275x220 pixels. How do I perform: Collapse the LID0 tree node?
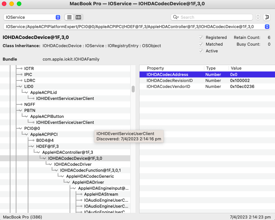(20, 86)
